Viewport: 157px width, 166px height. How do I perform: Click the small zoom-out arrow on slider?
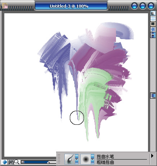[x=23, y=162]
